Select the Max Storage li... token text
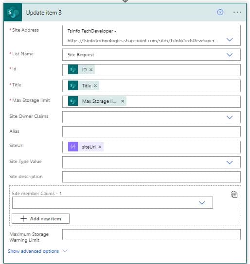The width and height of the screenshot is (250, 264). 99,101
